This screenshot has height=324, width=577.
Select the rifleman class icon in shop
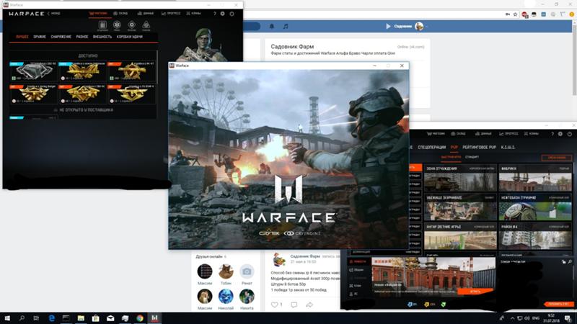(102, 25)
